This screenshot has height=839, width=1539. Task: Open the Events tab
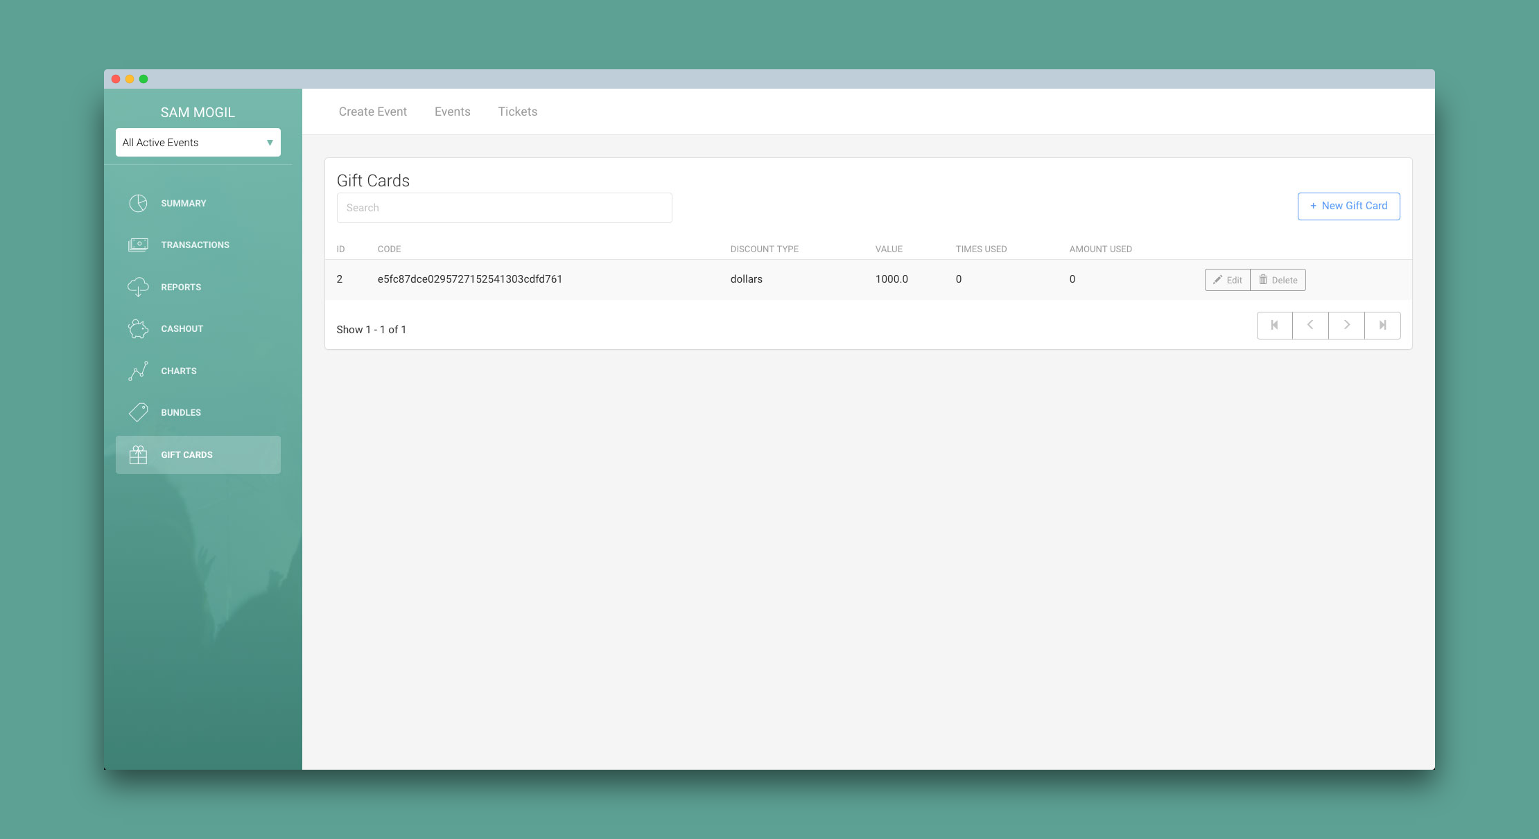pyautogui.click(x=452, y=112)
